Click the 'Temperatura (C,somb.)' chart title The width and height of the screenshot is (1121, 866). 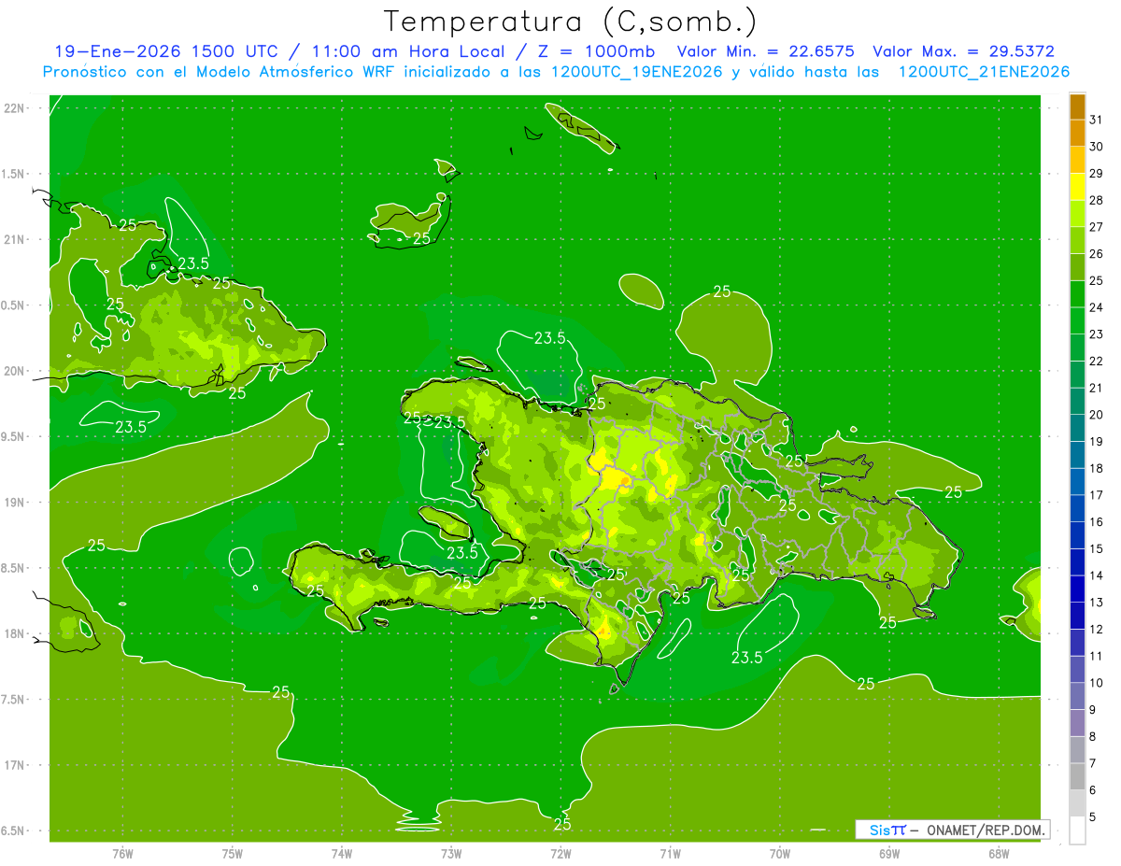coord(570,21)
